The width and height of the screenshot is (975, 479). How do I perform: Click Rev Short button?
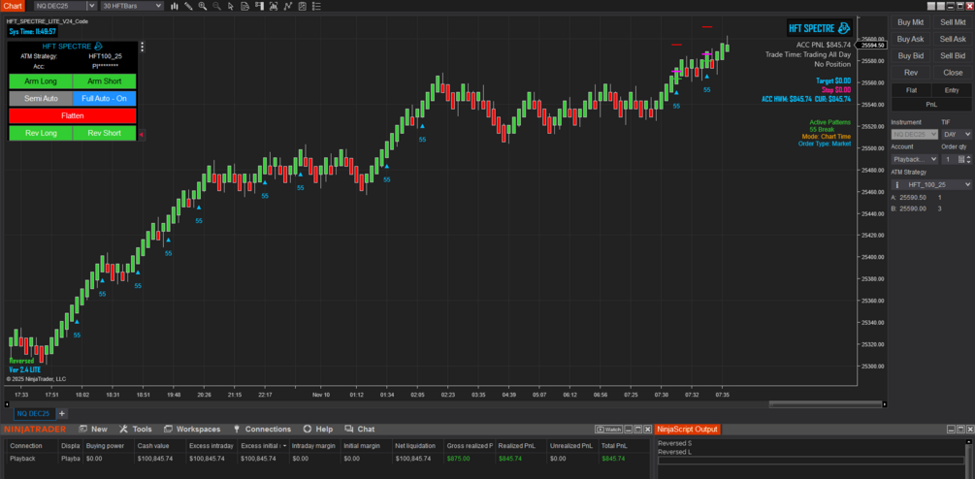pyautogui.click(x=105, y=133)
